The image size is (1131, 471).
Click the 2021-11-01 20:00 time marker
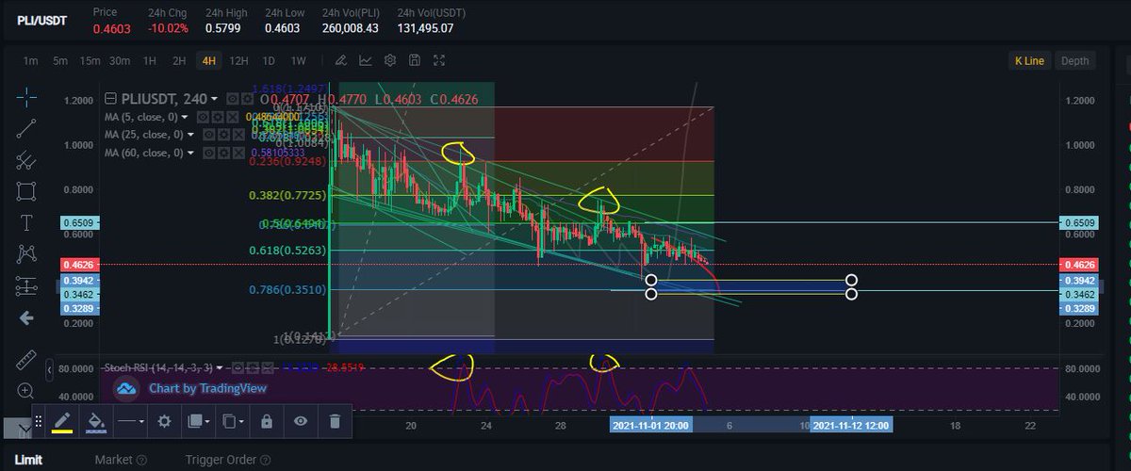pyautogui.click(x=652, y=426)
